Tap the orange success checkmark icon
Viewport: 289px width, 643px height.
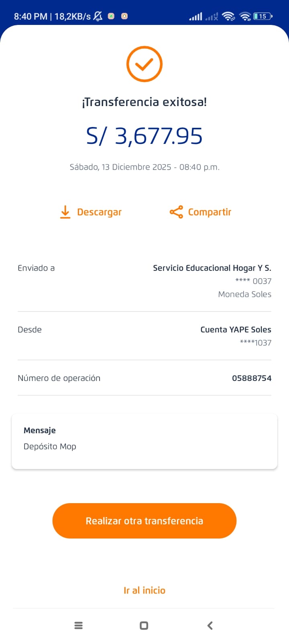tap(144, 64)
